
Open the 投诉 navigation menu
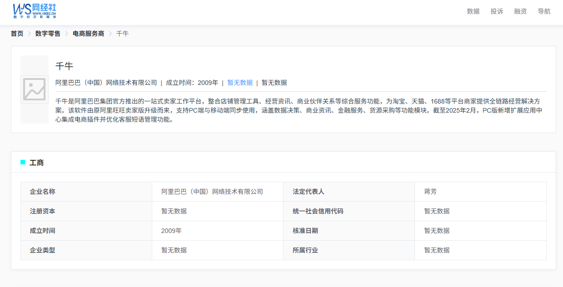click(497, 11)
